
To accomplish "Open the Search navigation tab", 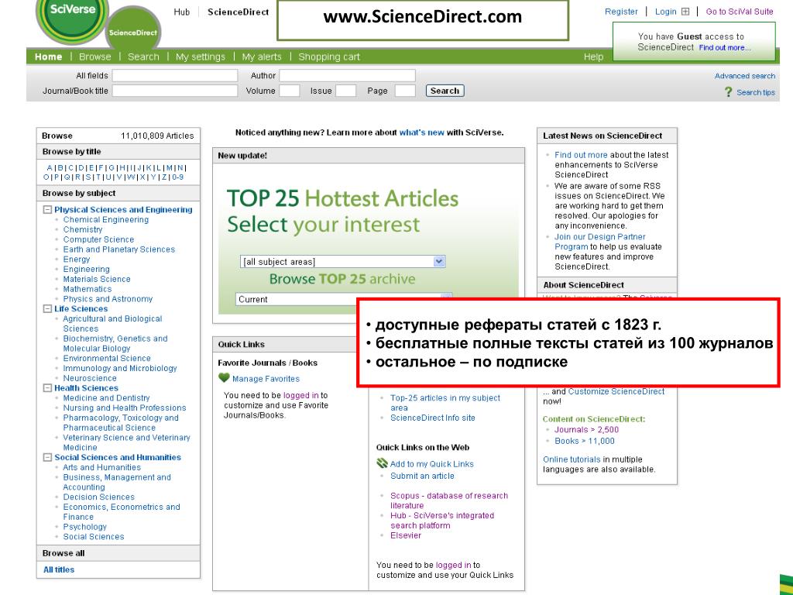I will tap(143, 57).
